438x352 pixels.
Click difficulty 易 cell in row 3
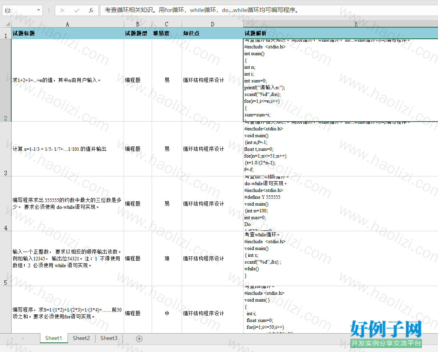[167, 149]
